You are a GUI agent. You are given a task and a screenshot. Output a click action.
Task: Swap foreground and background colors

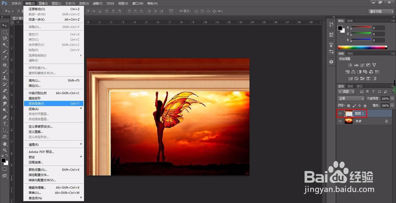coord(7,155)
